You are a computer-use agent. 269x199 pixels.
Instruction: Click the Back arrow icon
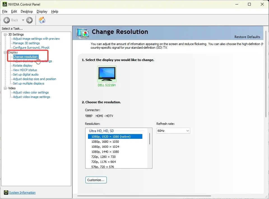coord(7,20)
